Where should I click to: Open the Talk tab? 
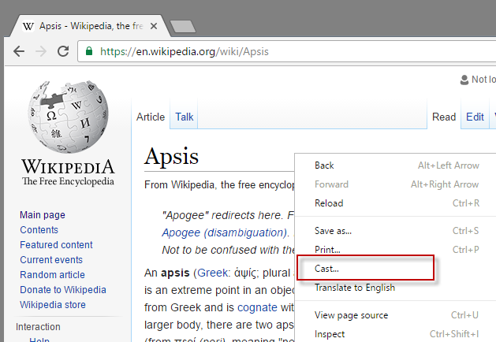coord(184,117)
